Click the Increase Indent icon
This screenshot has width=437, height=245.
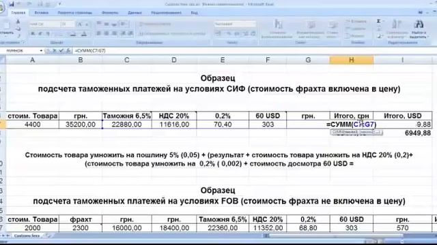click(x=130, y=33)
